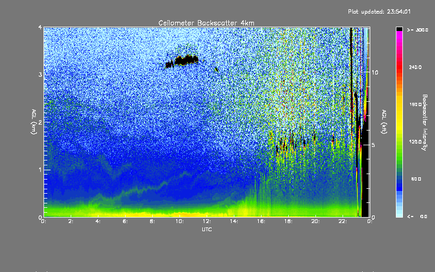Click the 'Plot updated: 23:54:01' timestamp
Screen dimensions: 435x272
379,11
